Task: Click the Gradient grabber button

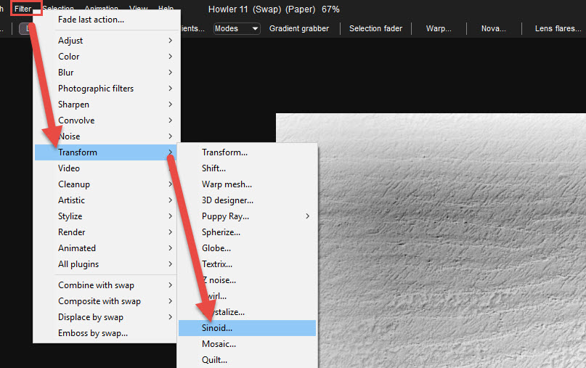Action: pyautogui.click(x=298, y=28)
